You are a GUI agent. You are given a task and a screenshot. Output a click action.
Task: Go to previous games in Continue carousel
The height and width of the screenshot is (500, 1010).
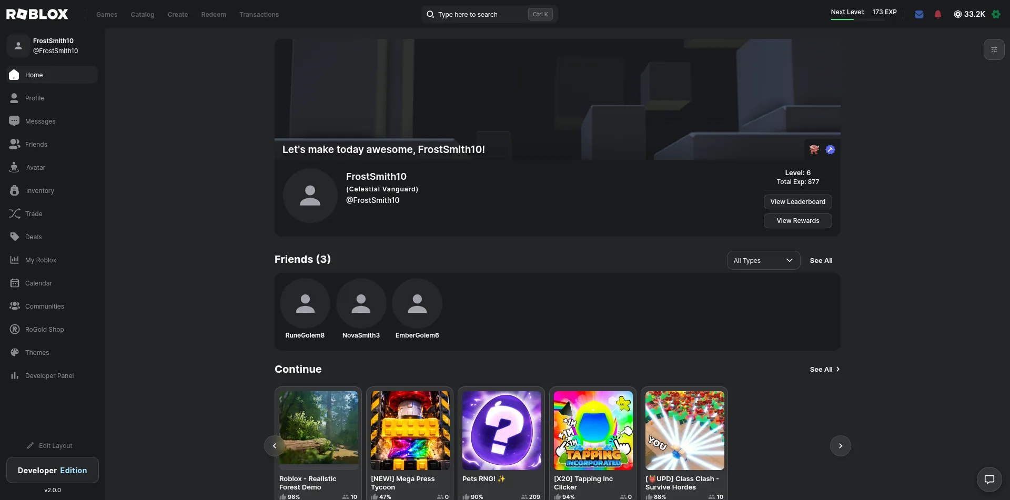click(274, 446)
